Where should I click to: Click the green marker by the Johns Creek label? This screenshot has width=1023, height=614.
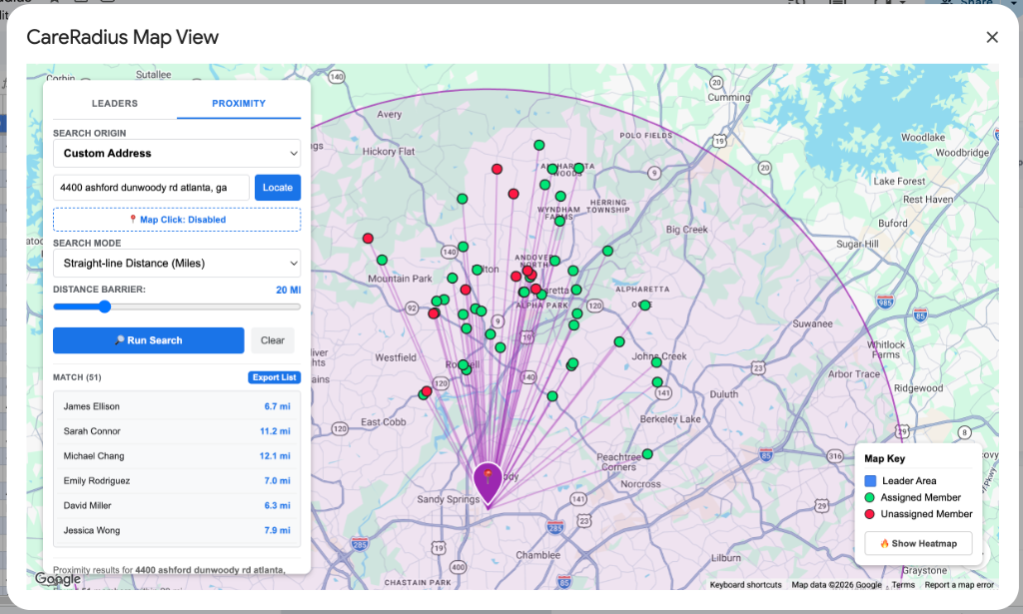[x=656, y=362]
